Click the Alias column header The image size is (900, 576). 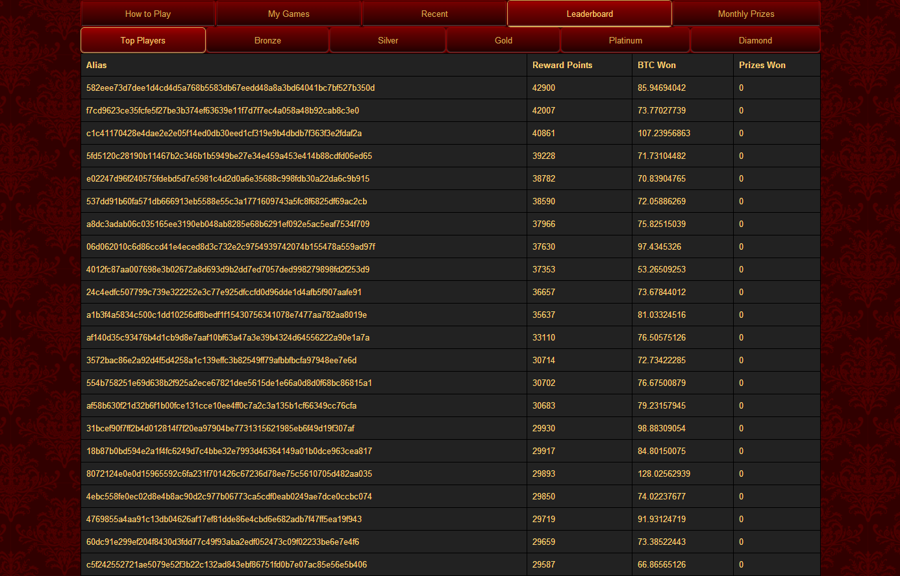point(97,65)
